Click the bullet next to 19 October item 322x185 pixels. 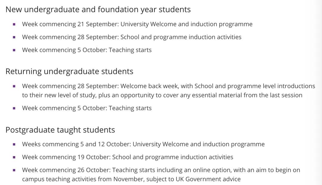click(14, 157)
